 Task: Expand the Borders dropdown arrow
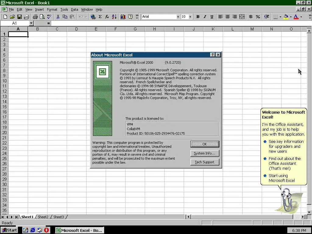click(x=280, y=17)
